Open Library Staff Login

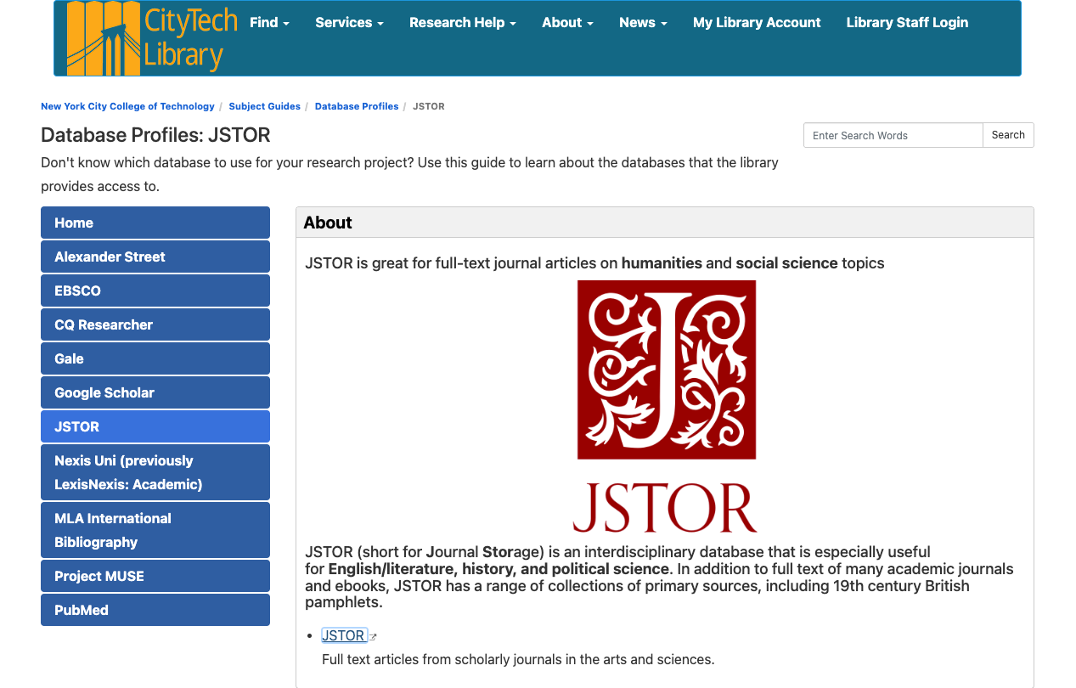click(907, 23)
